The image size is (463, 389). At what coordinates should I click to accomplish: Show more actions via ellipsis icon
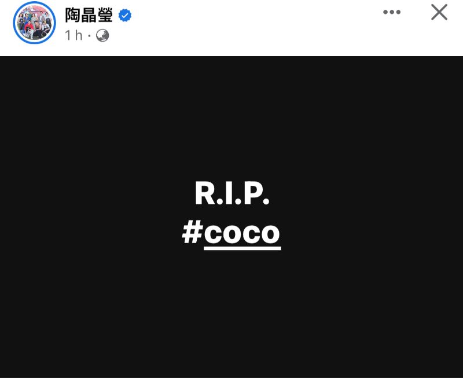point(392,12)
